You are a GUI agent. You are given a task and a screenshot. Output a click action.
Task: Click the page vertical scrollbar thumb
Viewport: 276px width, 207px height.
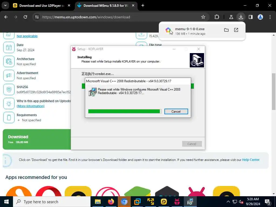tap(274, 92)
